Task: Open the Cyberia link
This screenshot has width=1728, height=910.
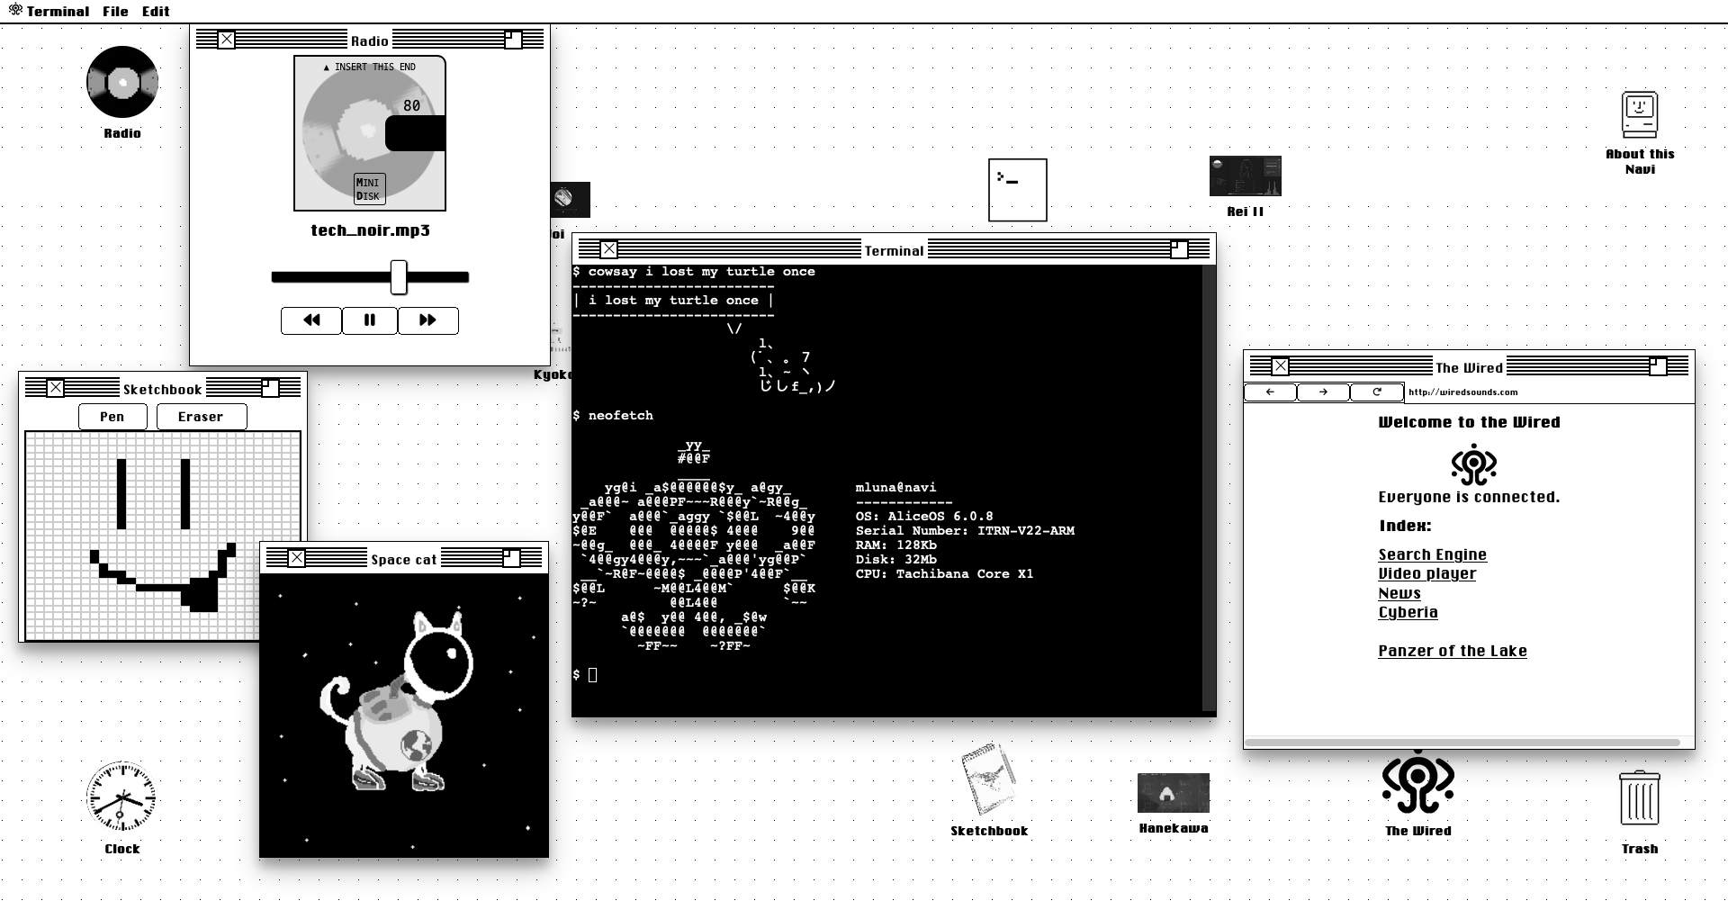Action: coord(1408,613)
